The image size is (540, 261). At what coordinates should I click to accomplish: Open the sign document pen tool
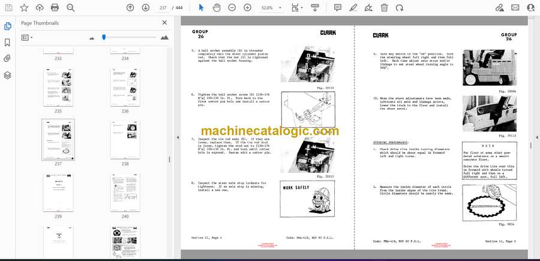(369, 8)
